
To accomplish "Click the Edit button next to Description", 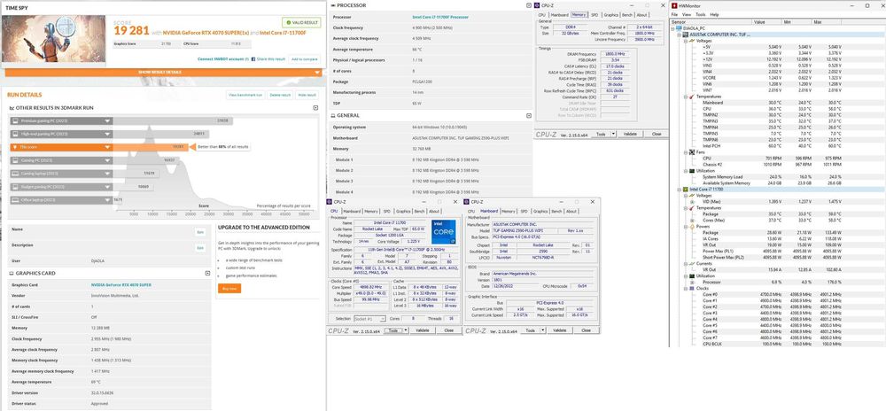I will point(200,247).
